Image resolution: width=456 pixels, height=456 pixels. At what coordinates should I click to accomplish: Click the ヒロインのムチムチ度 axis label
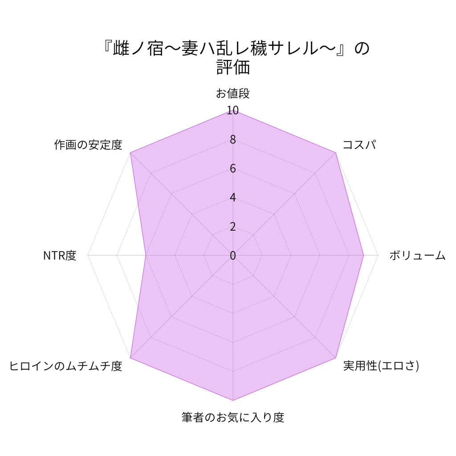point(66,366)
